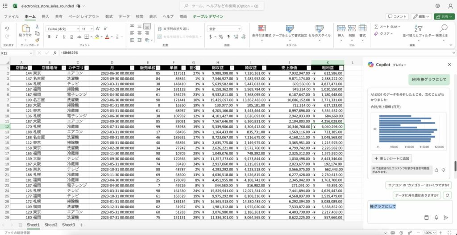Viewport: 457px width, 235px height.
Task: Open the ファイル menu
Action: point(11,16)
